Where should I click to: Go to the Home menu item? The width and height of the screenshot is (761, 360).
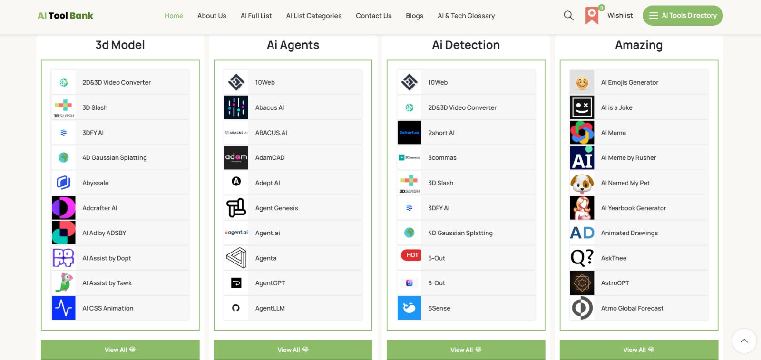174,16
